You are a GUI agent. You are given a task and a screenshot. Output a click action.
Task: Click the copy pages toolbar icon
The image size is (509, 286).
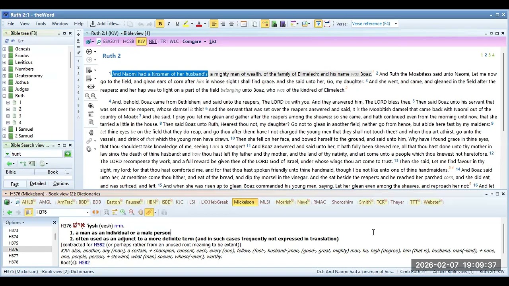tap(254, 24)
